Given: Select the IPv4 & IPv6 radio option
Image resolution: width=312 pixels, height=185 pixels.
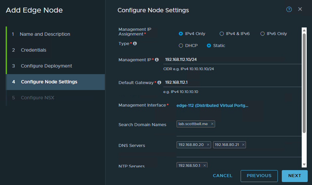Looking at the screenshot, I should click(x=221, y=34).
